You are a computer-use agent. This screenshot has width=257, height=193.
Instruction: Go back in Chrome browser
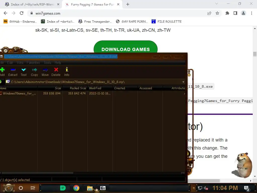[6, 13]
